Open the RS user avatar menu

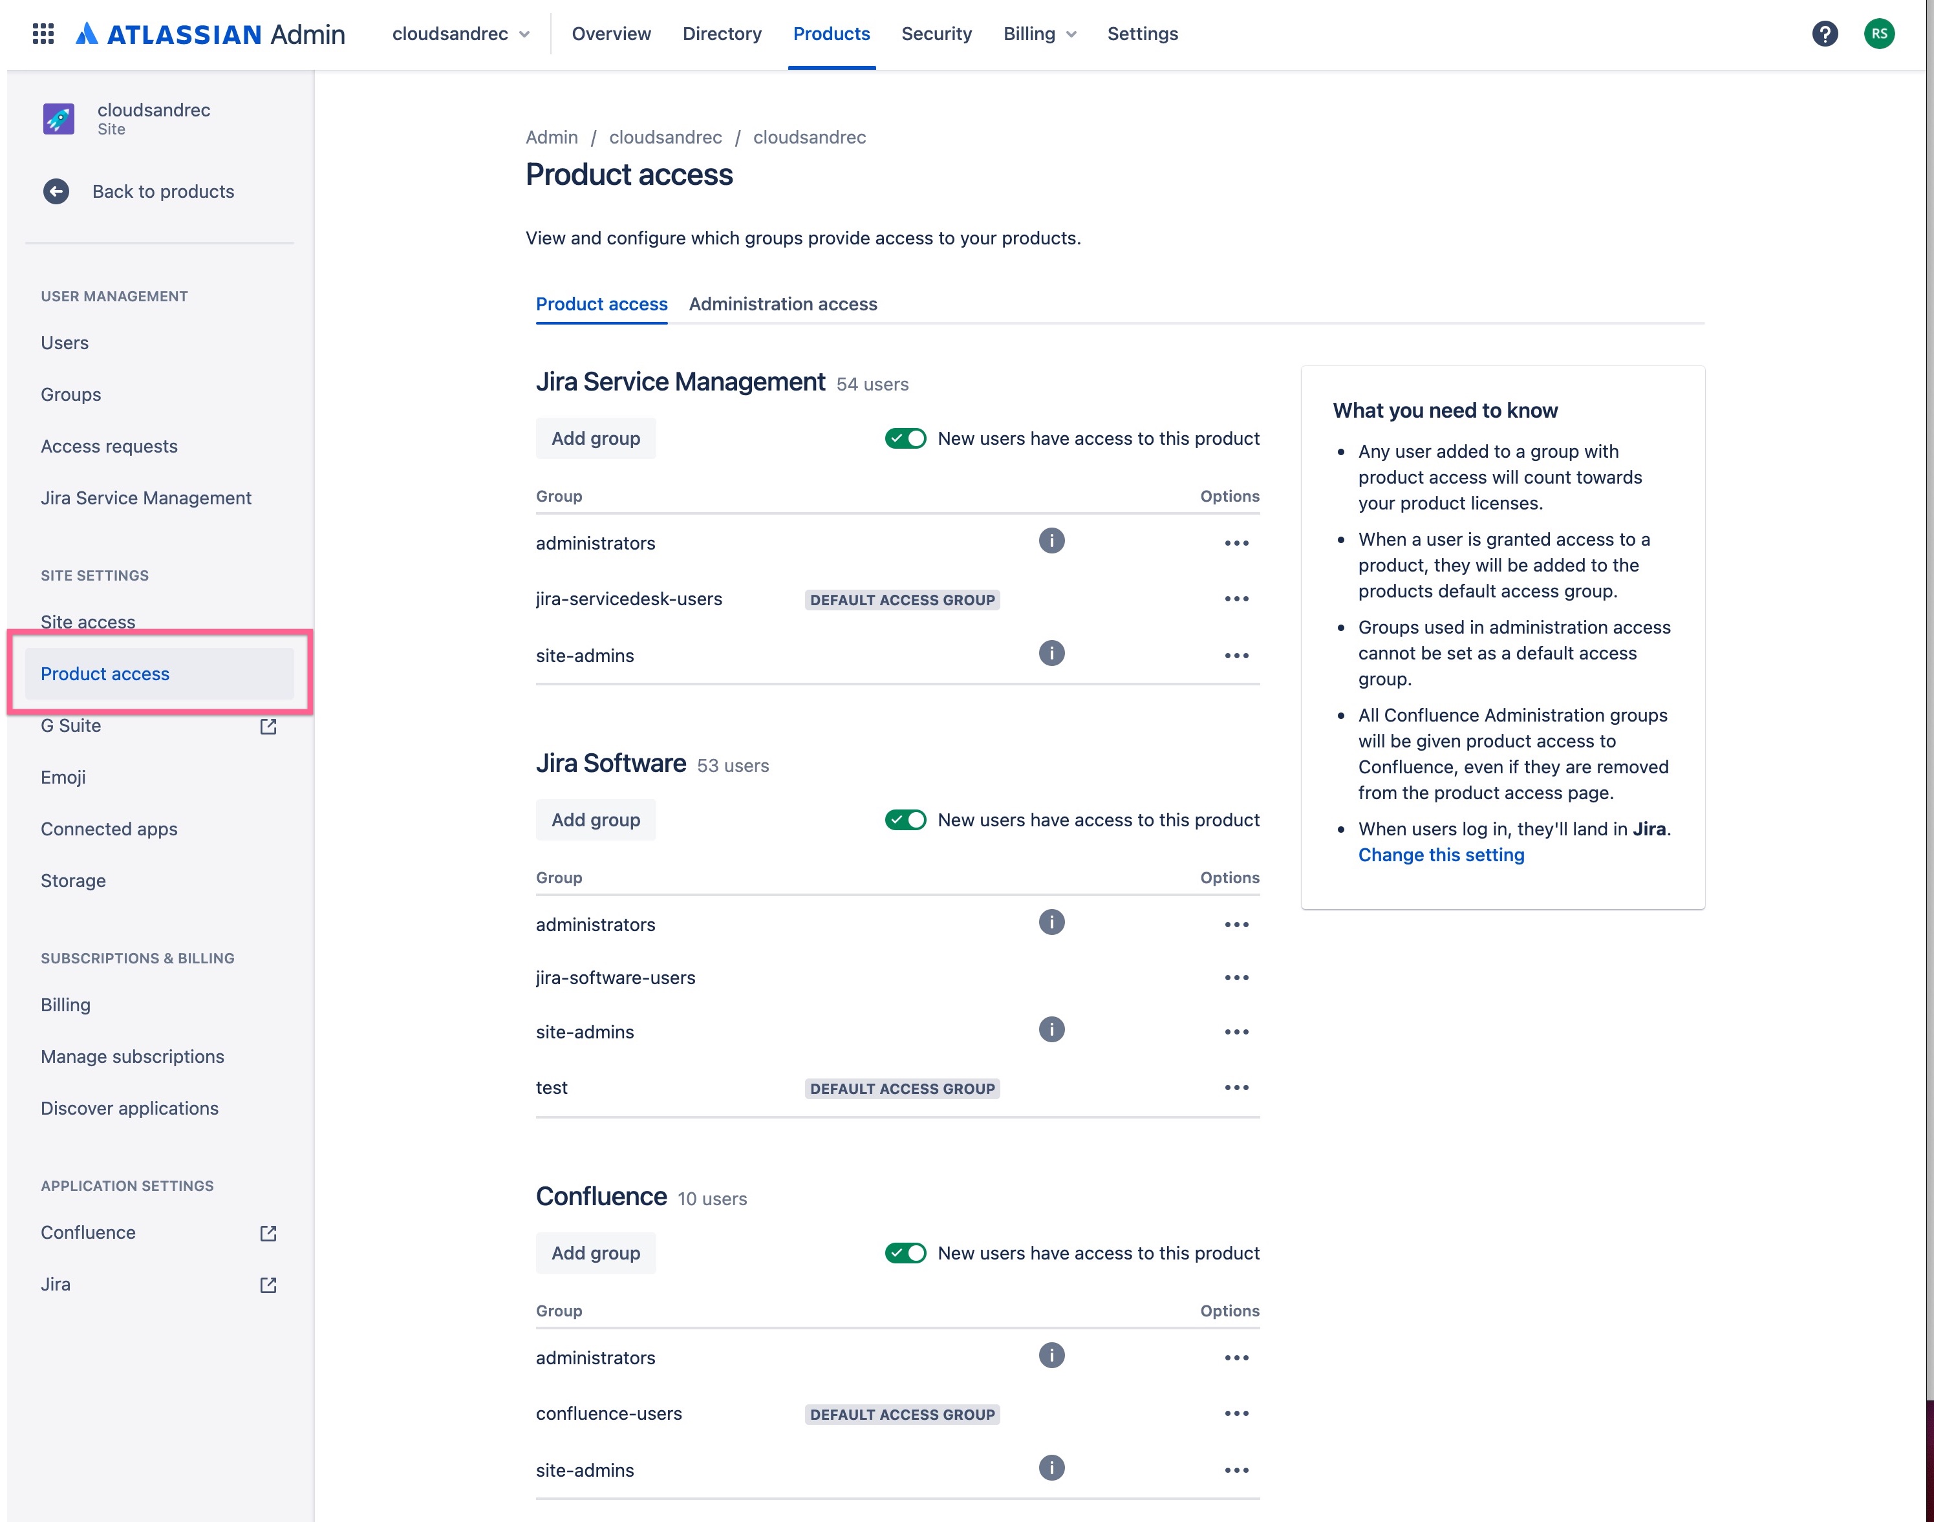[x=1879, y=34]
